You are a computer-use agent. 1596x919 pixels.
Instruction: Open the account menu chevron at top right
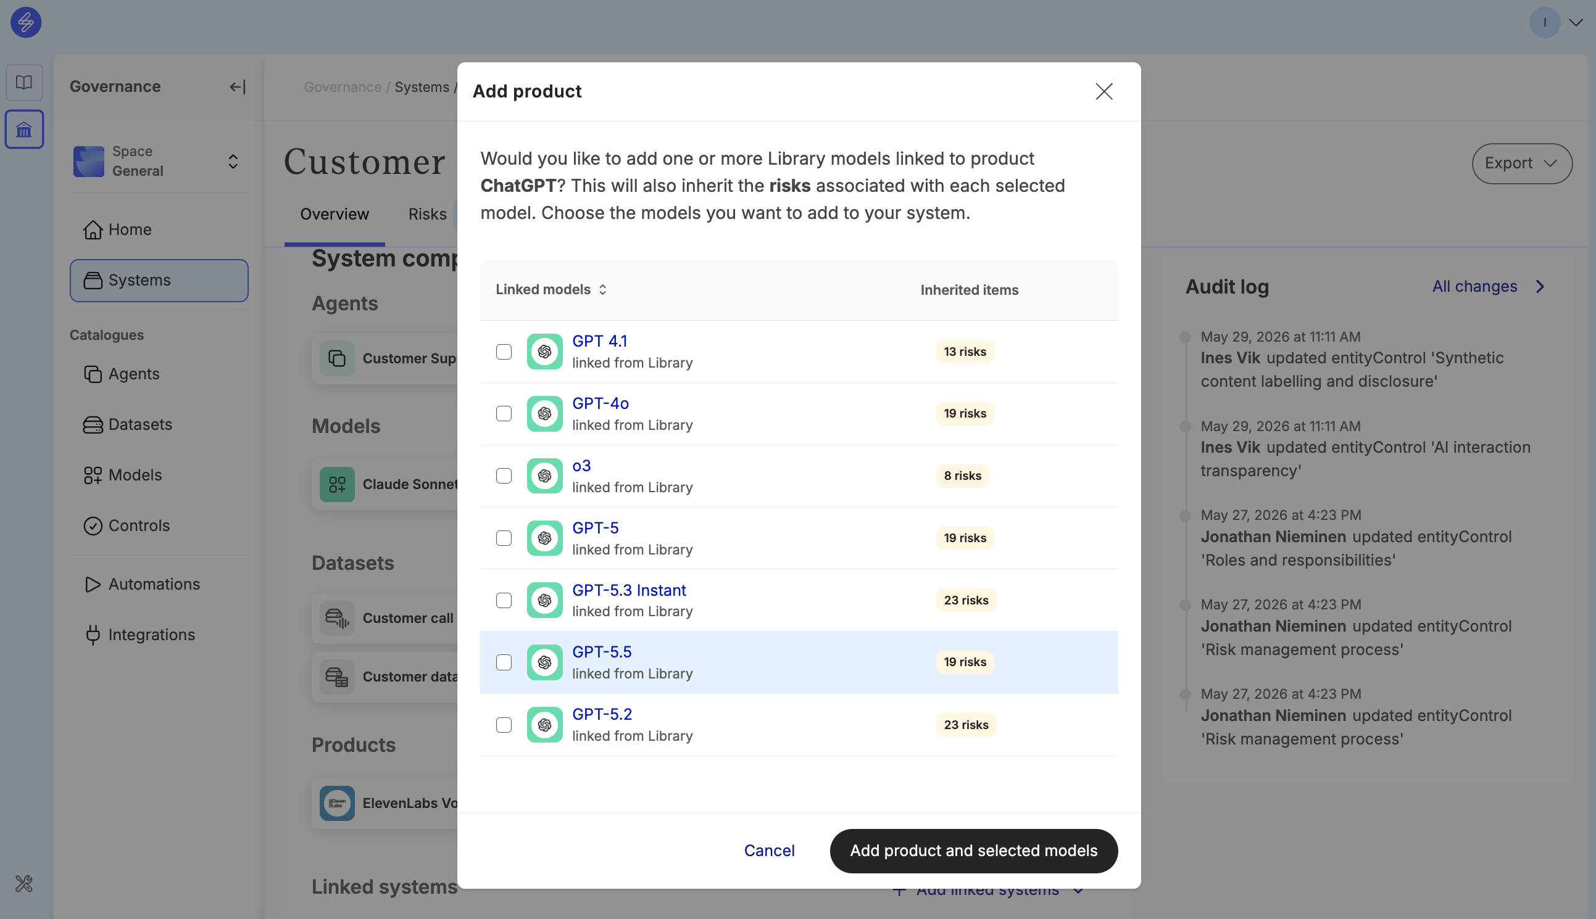pyautogui.click(x=1576, y=23)
